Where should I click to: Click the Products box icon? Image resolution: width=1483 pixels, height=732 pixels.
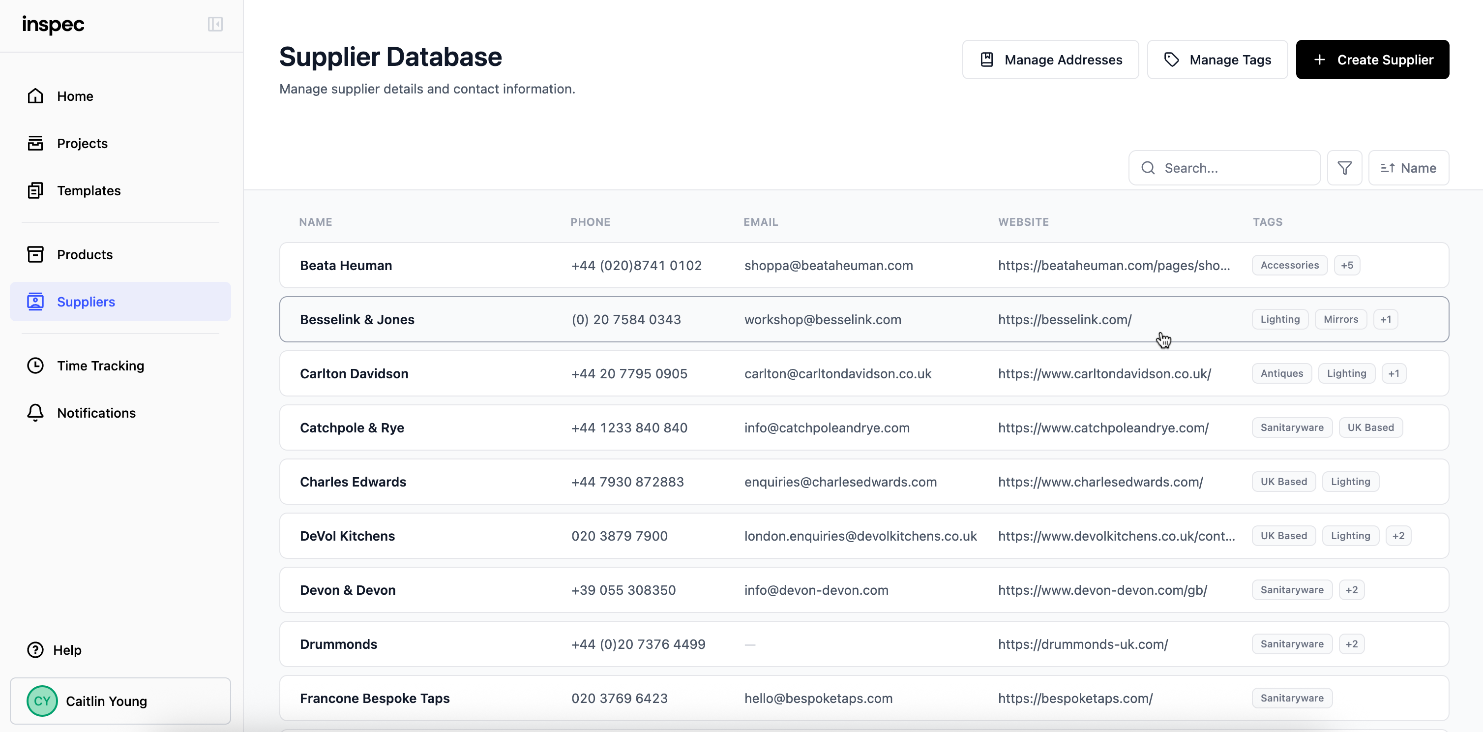click(36, 254)
